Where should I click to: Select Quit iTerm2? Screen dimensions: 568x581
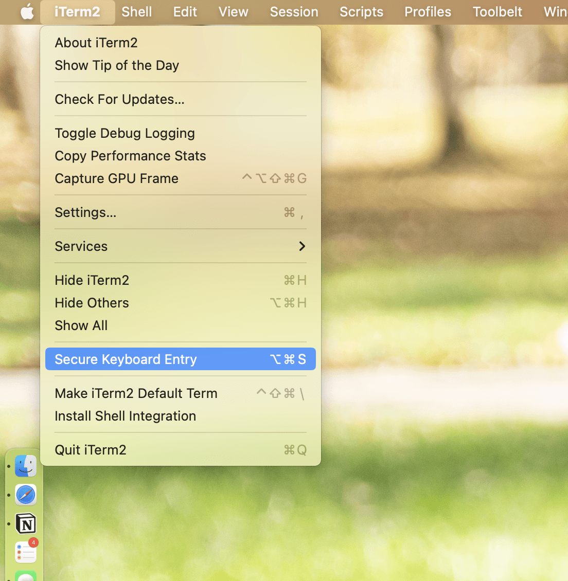tap(91, 450)
